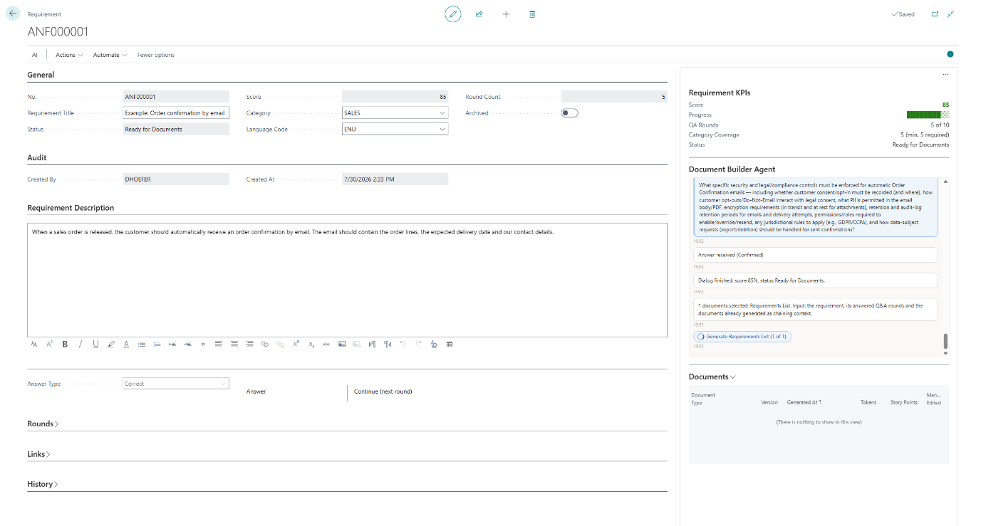Expand the Rounds section
The image size is (986, 526).
tap(43, 424)
